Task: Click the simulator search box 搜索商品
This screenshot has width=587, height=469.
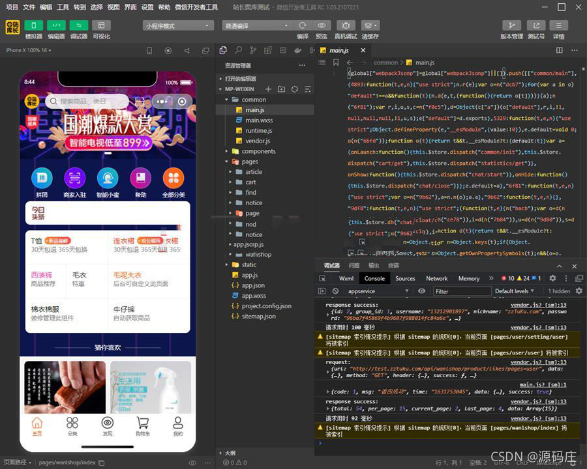Action: 87,101
